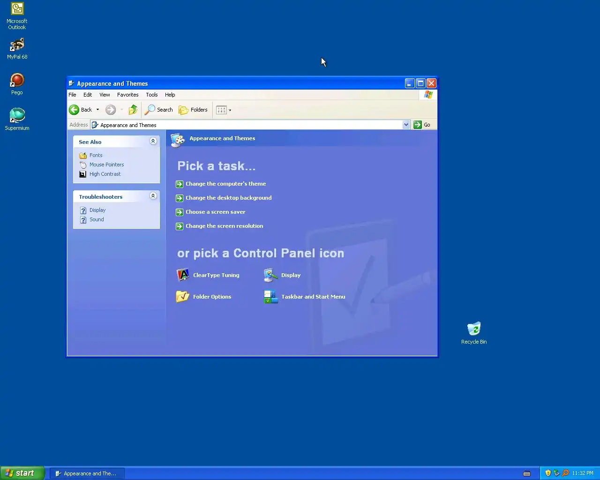The height and width of the screenshot is (480, 600).
Task: Open Back history dropdown arrow
Action: 97,110
